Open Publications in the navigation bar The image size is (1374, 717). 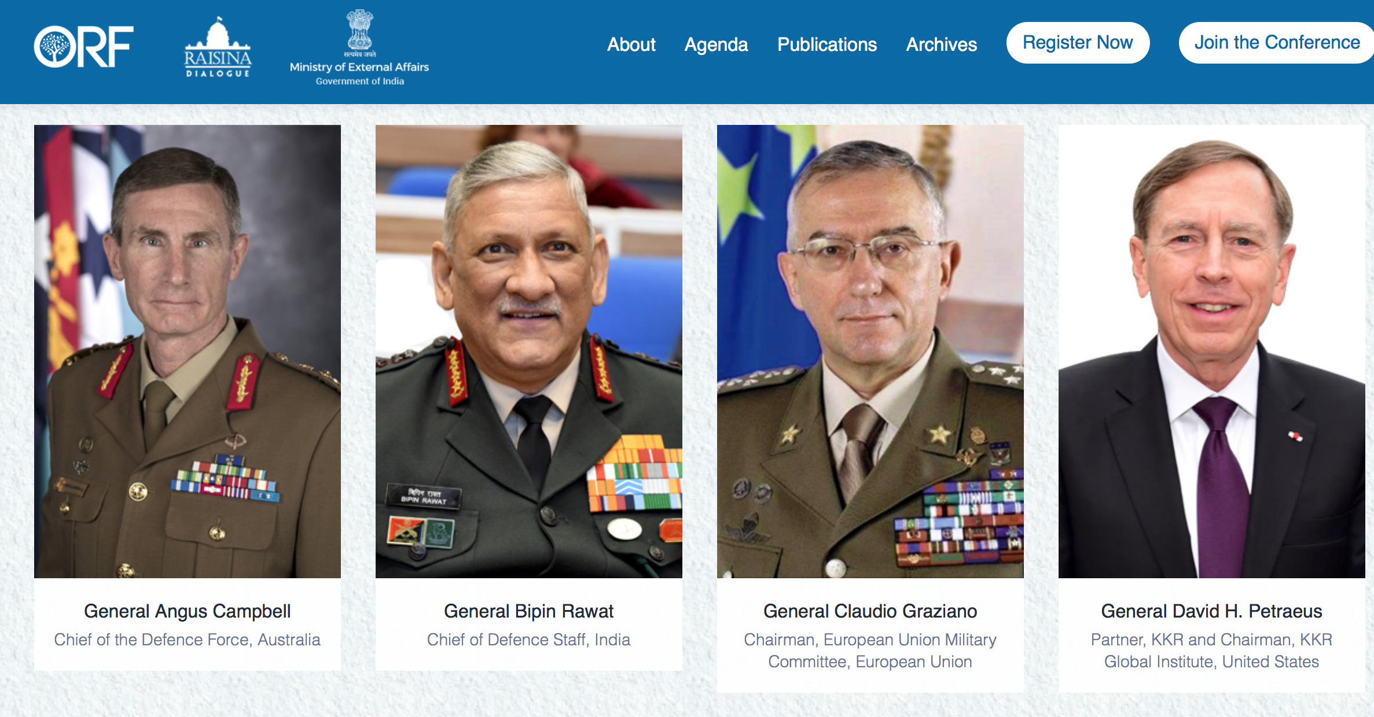coord(826,45)
